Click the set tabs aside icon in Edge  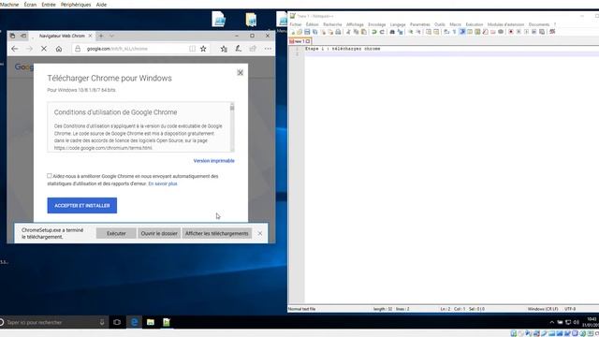tap(23, 36)
